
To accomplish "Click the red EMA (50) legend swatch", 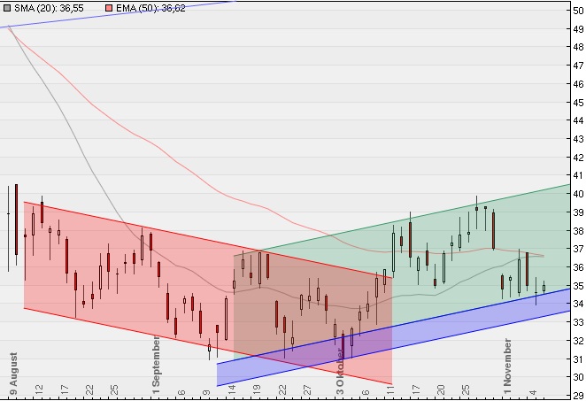I will (109, 8).
